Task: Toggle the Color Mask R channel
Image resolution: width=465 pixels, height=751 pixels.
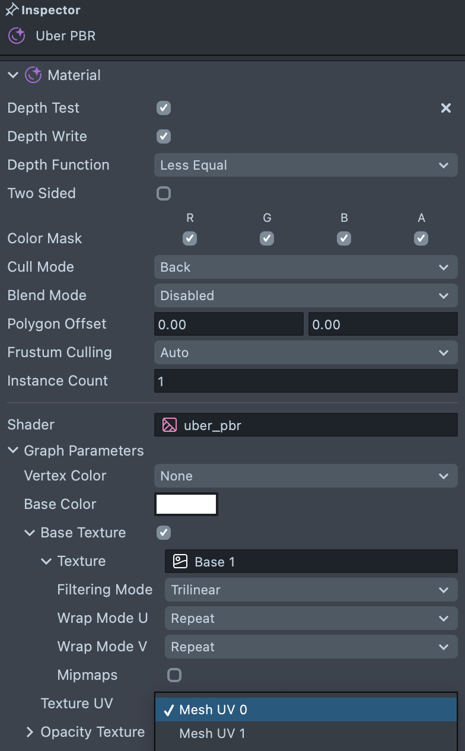Action: (x=190, y=238)
